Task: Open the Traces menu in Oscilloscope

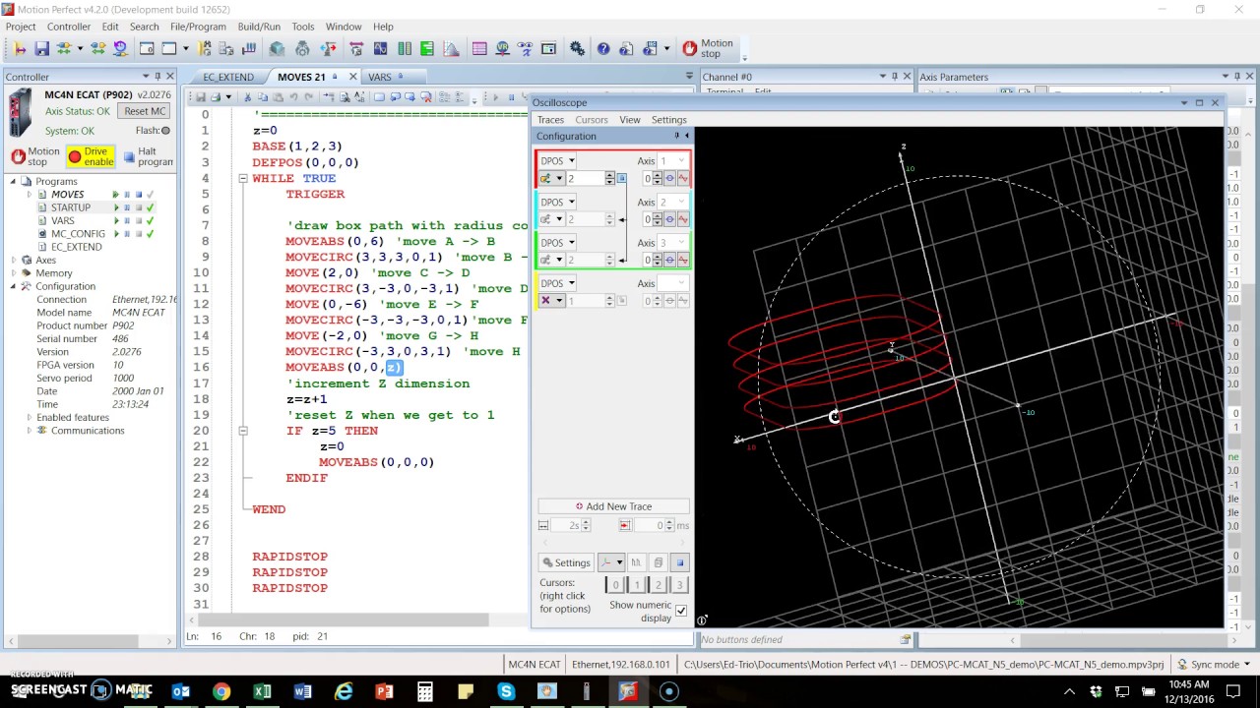Action: [550, 120]
